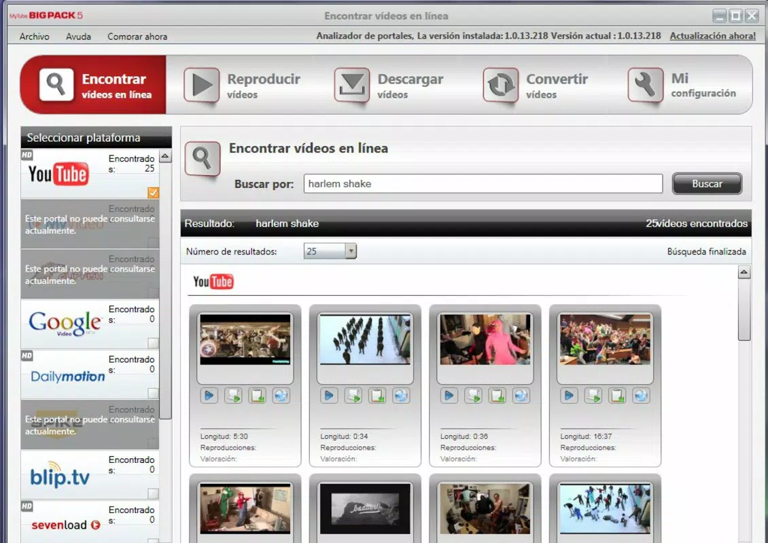The width and height of the screenshot is (768, 543).
Task: Open the Ayuda menu
Action: [x=78, y=36]
